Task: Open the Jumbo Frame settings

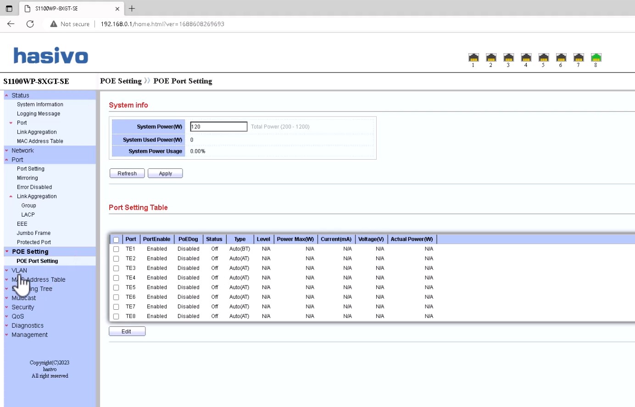Action: point(33,233)
